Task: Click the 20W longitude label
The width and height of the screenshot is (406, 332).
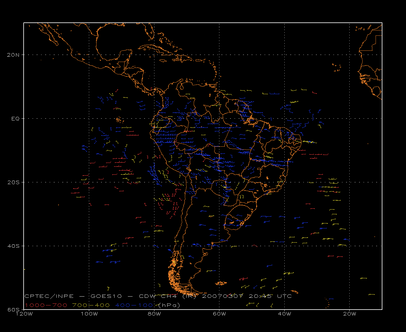Action: pos(350,314)
